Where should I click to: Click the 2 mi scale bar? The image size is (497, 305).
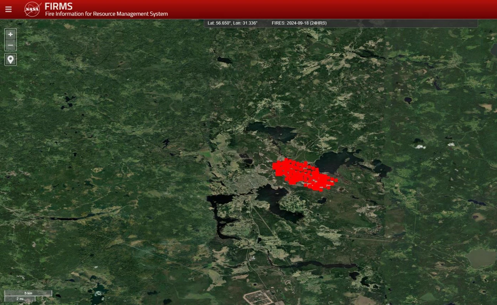pyautogui.click(x=20, y=299)
